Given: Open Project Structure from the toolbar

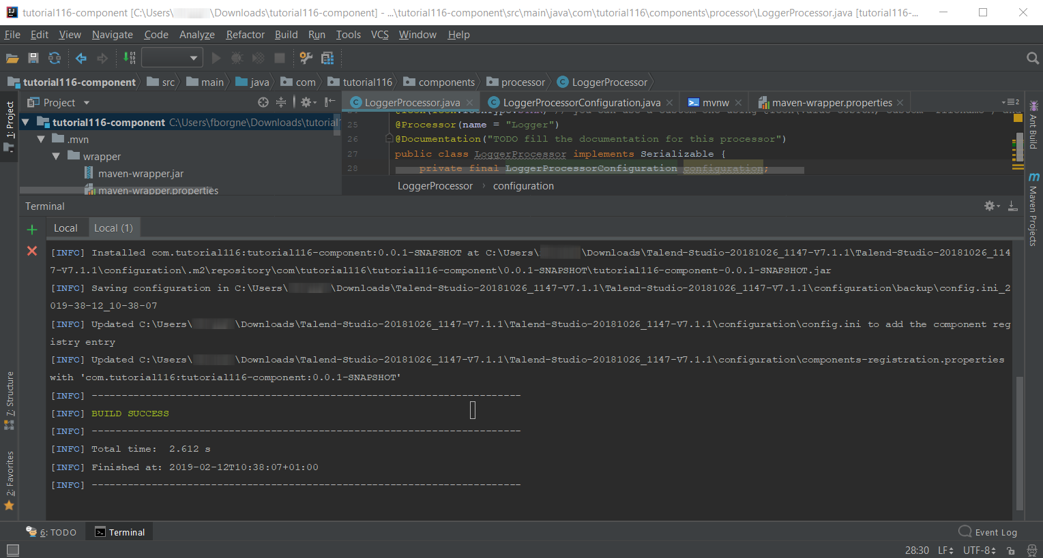Looking at the screenshot, I should 327,59.
